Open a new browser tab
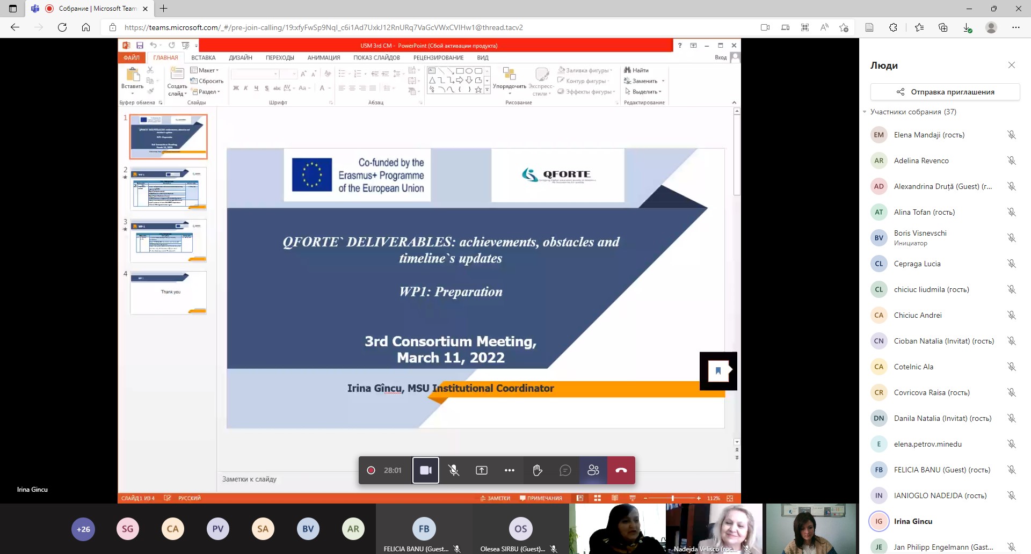Image resolution: width=1031 pixels, height=554 pixels. [x=164, y=9]
